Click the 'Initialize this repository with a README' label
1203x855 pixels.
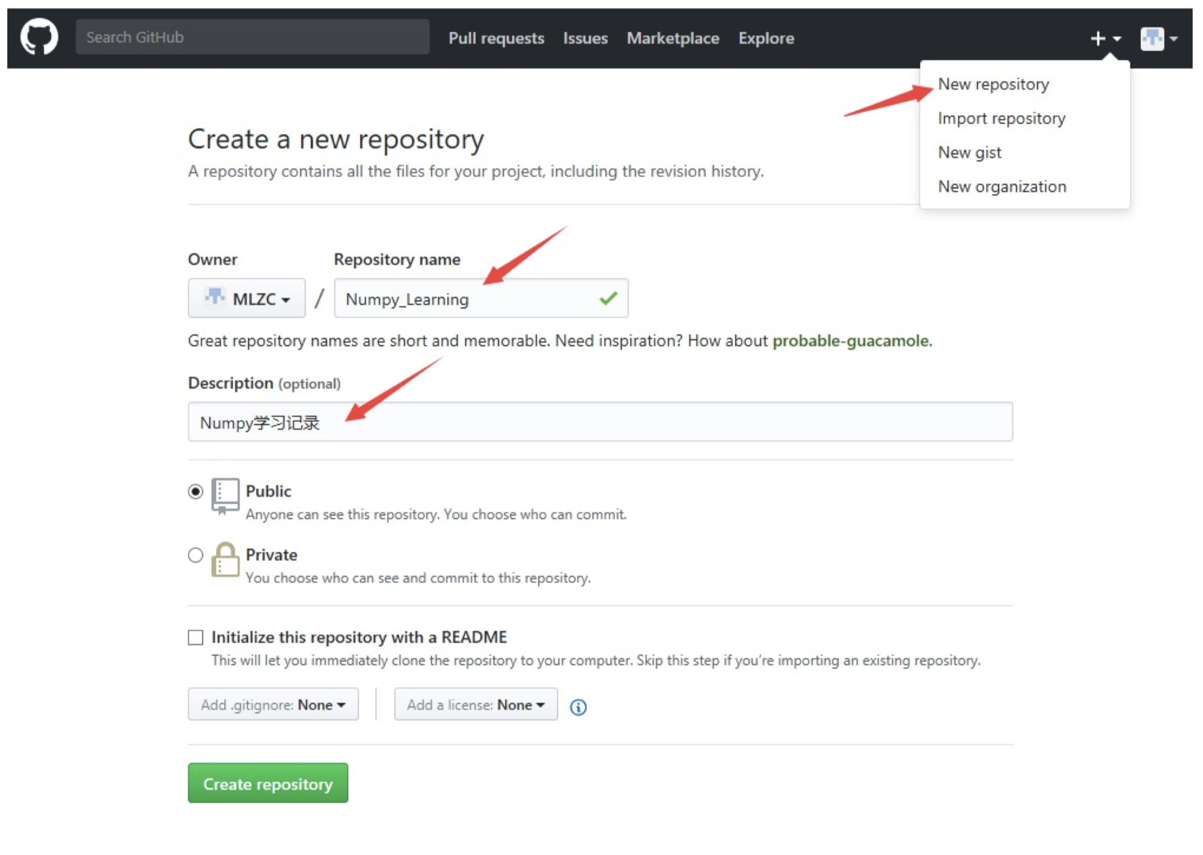click(x=359, y=637)
